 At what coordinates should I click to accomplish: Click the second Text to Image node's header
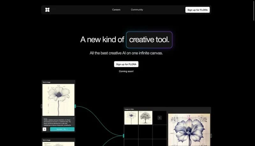pos(58,140)
